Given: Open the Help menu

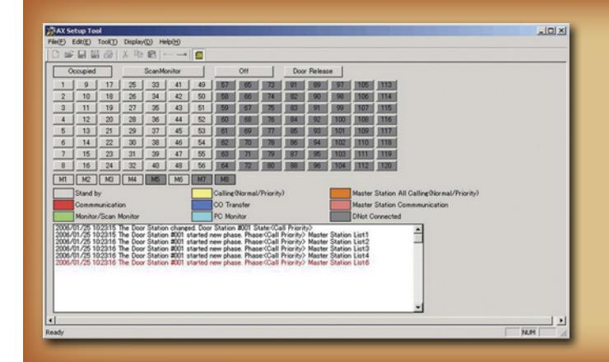Looking at the screenshot, I should tap(170, 42).
